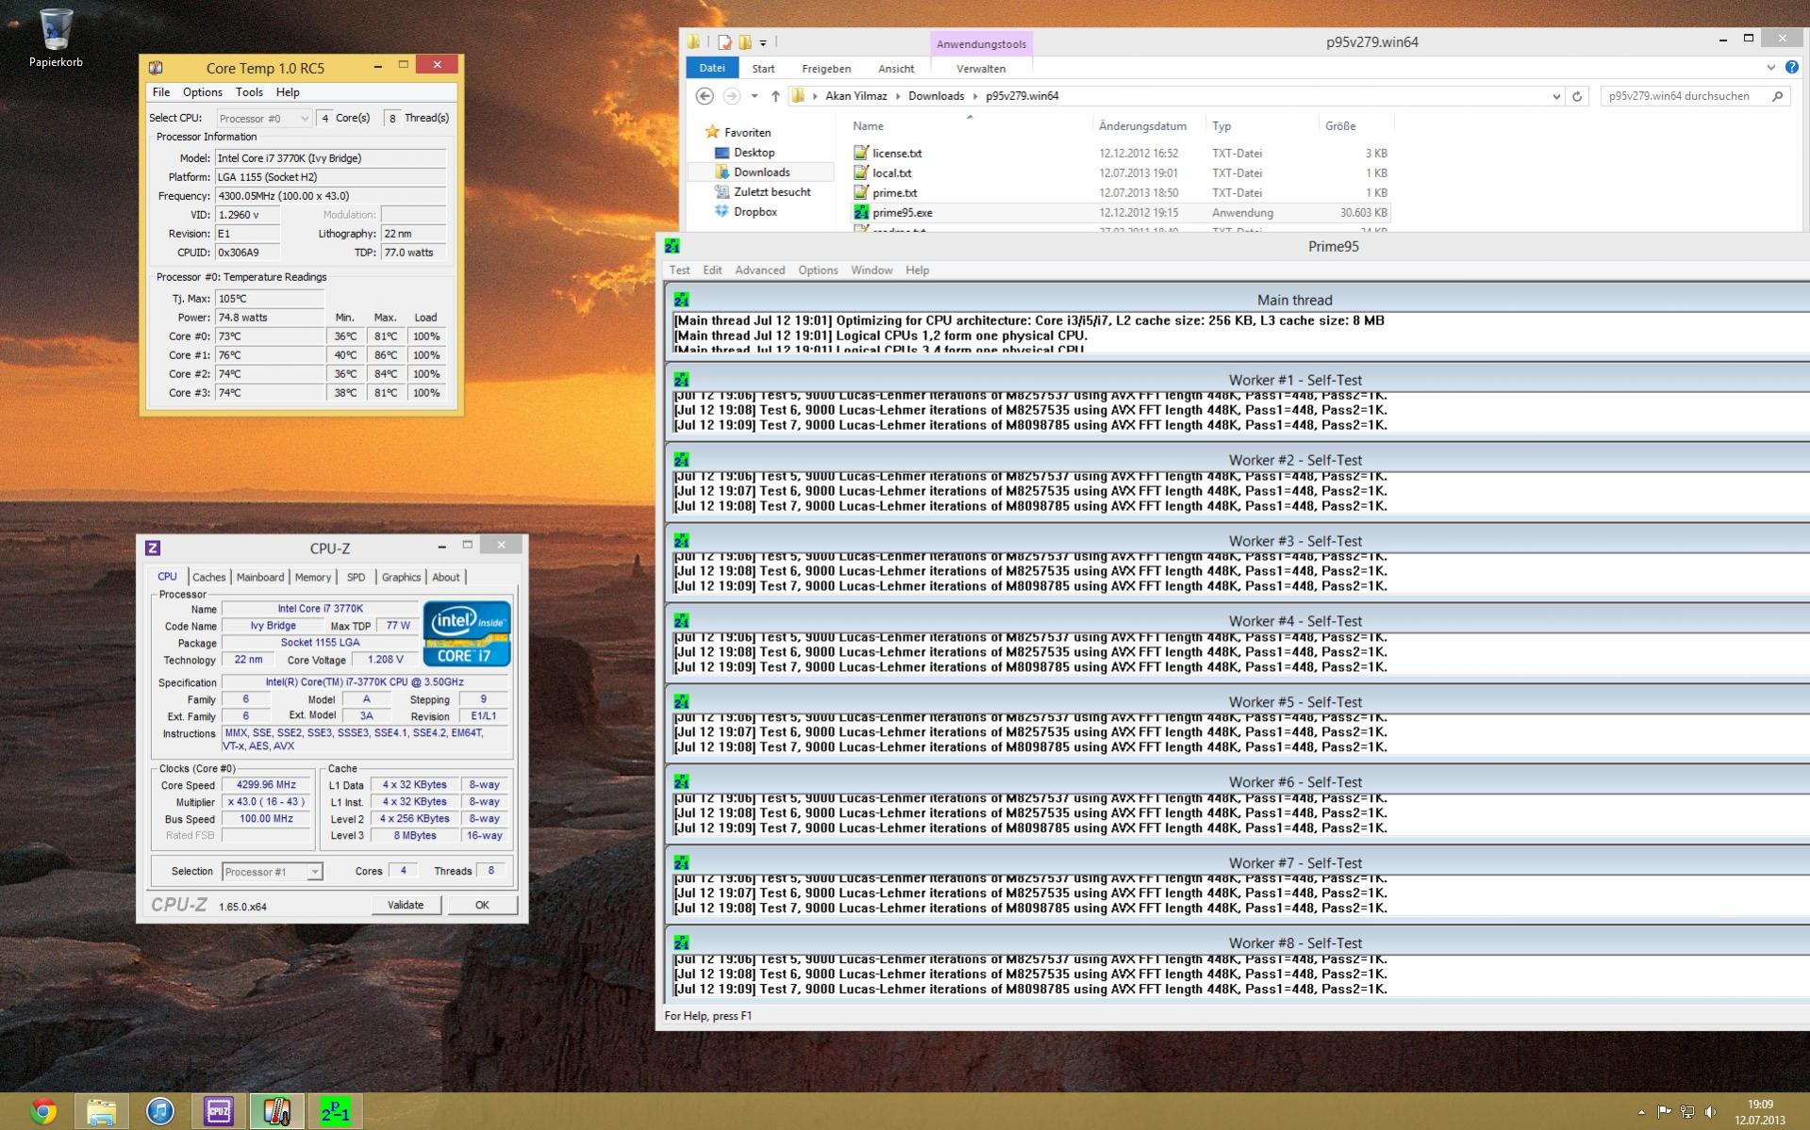Expand Akan Yilmaz breadcrumb arrow
This screenshot has height=1130, width=1810.
tap(898, 96)
